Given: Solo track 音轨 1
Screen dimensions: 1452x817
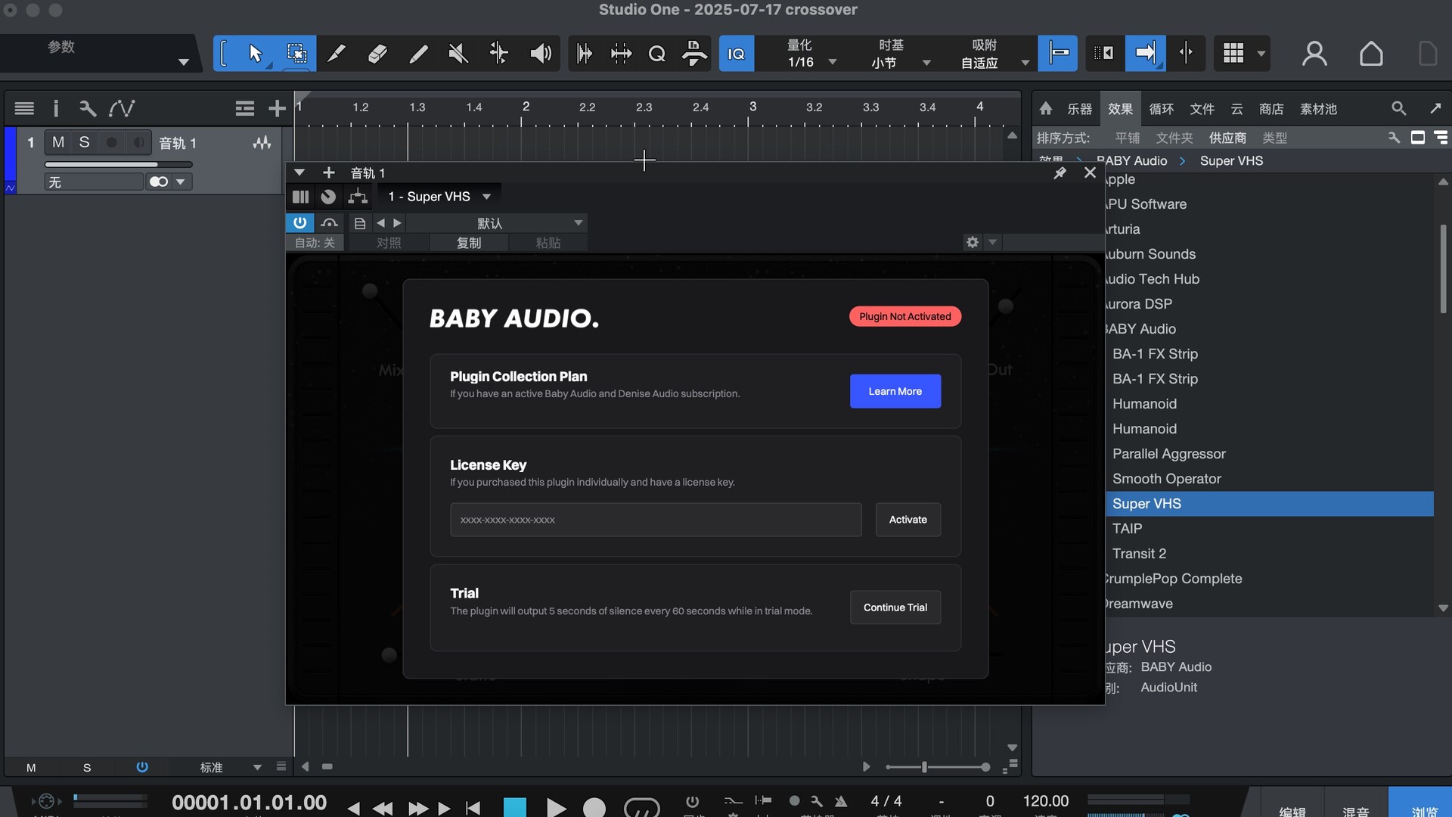Looking at the screenshot, I should pos(84,142).
